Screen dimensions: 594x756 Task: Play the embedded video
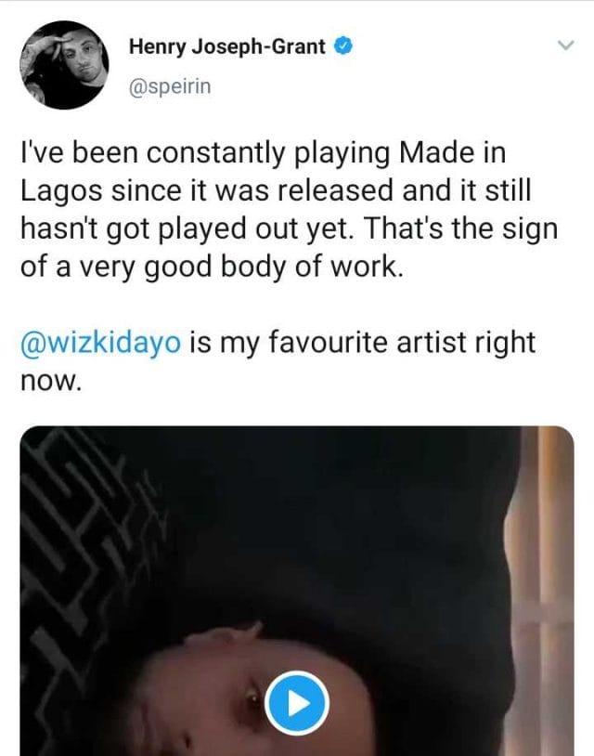click(297, 703)
